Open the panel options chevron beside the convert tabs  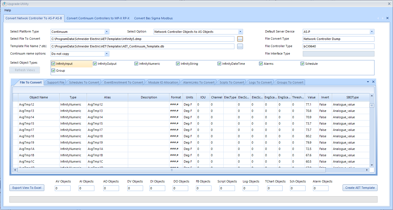click(x=368, y=82)
